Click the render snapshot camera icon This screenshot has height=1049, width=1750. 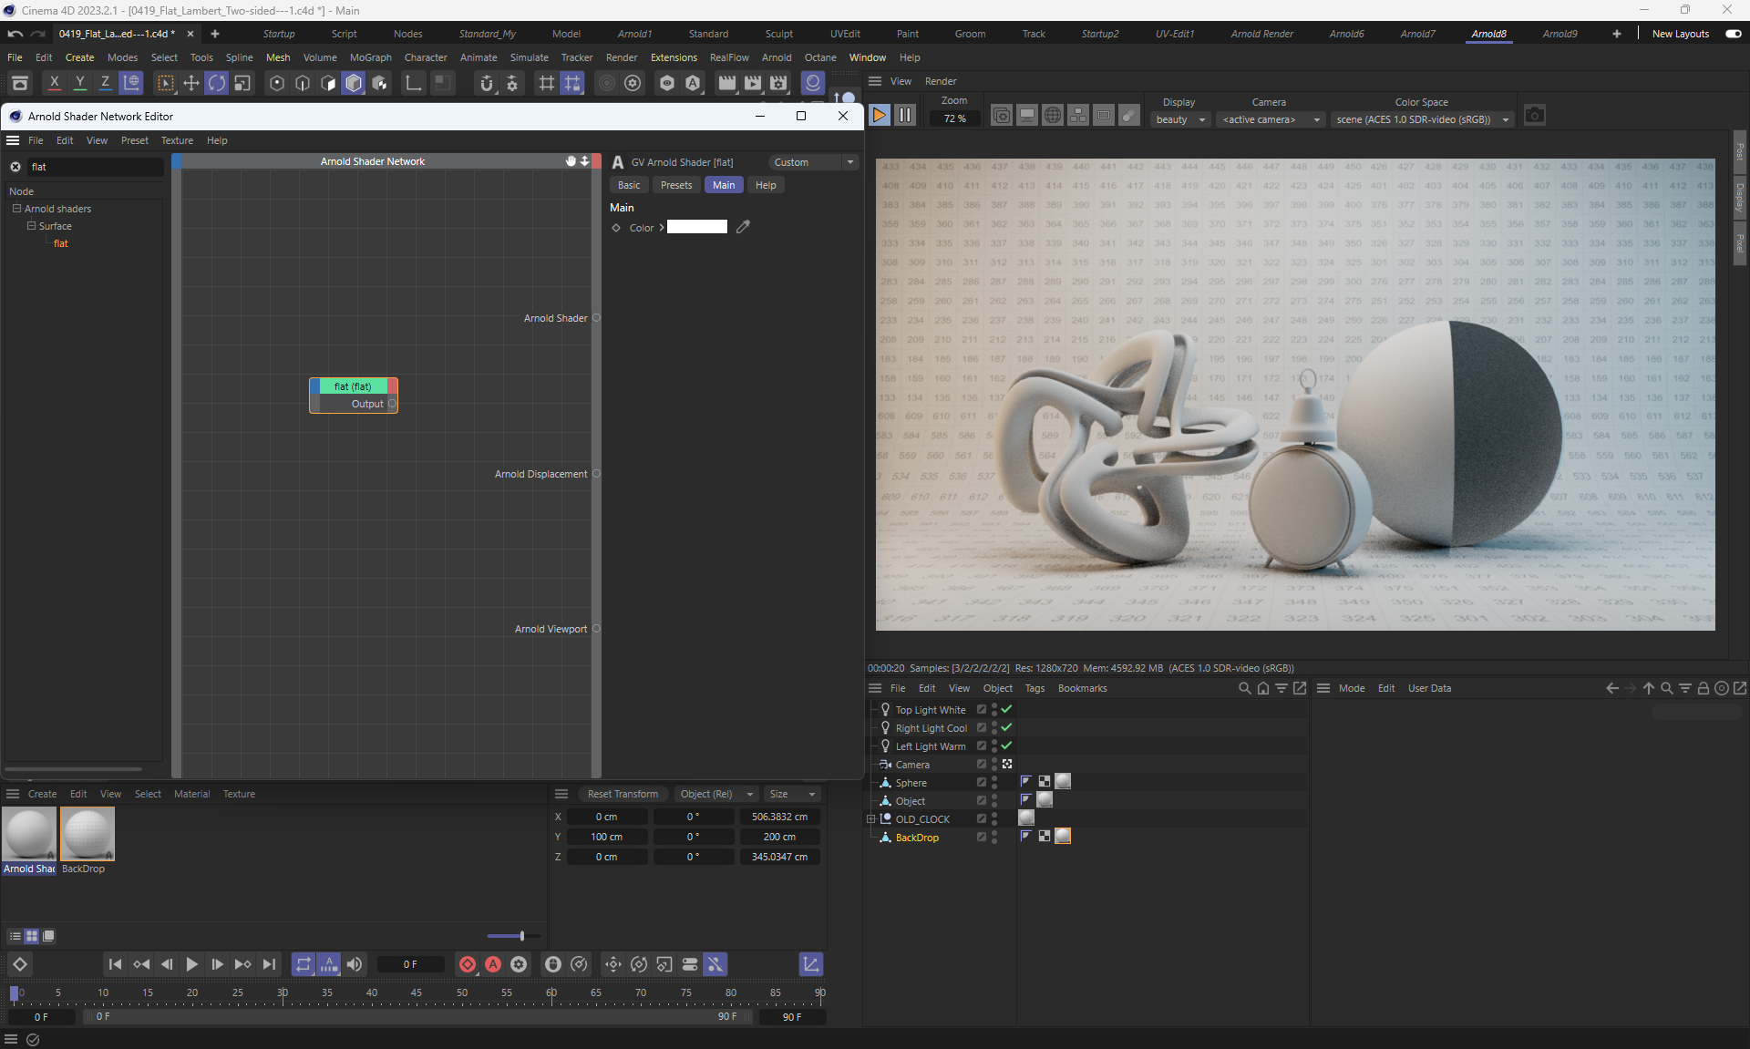[x=1535, y=116]
